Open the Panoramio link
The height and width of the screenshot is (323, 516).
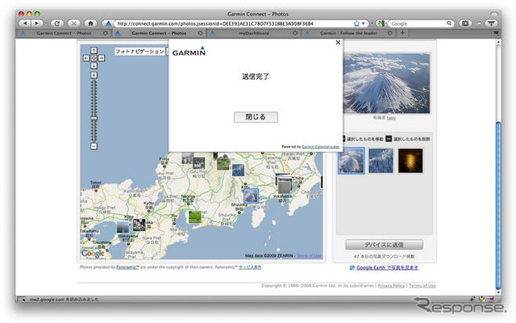tap(127, 267)
